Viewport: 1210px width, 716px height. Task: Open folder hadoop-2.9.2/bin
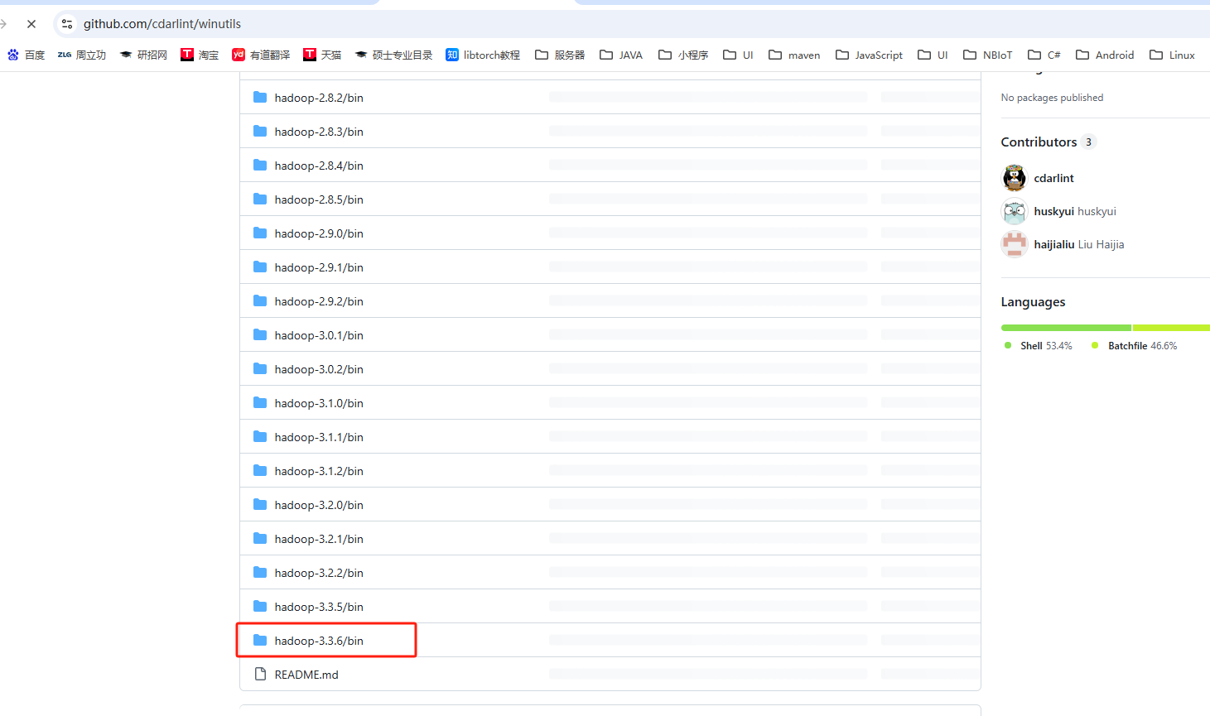(x=319, y=301)
